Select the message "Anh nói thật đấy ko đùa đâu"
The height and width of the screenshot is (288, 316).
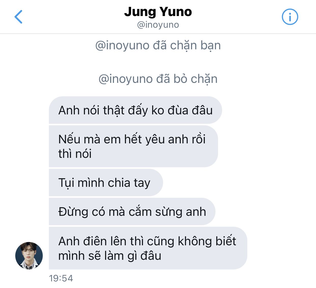click(135, 110)
